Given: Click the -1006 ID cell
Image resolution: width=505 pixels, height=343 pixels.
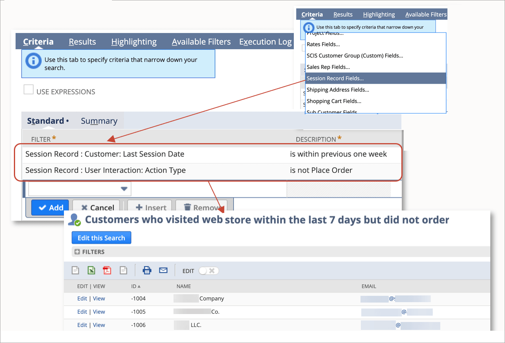Looking at the screenshot, I should 138,325.
